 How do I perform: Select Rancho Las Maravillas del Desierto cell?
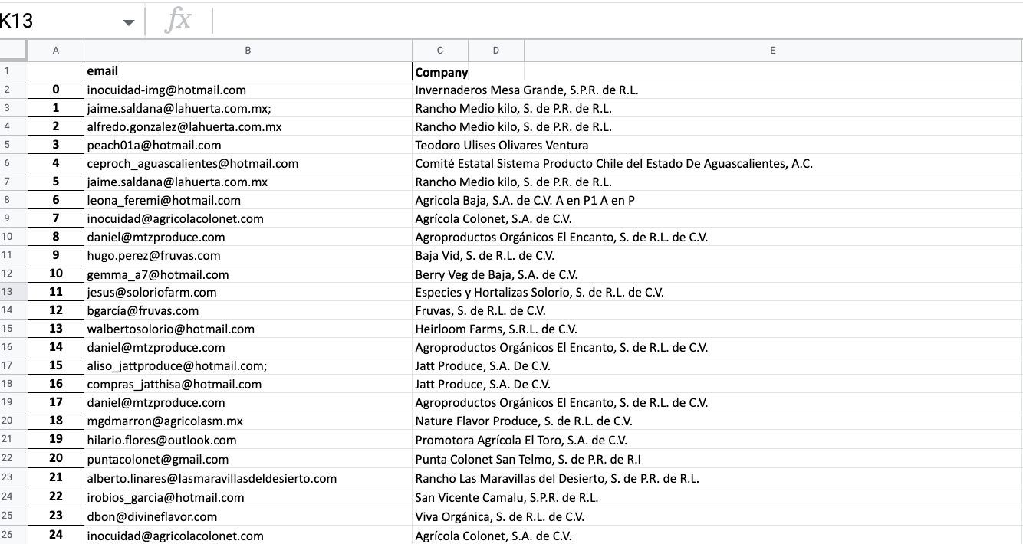[557, 478]
